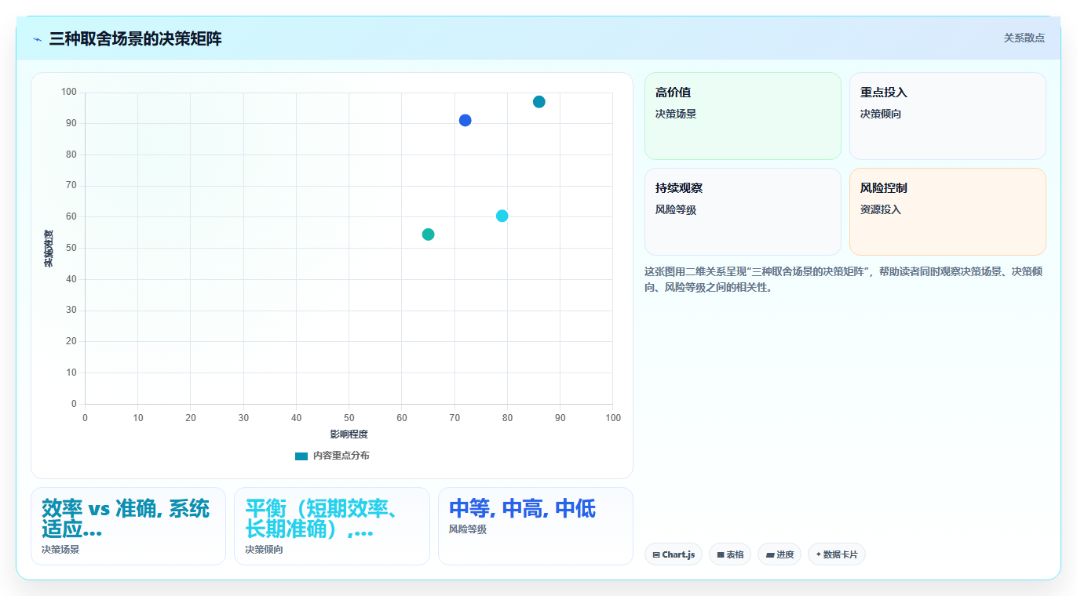The image size is (1077, 596).
Task: Select the blue scatter point near 91
Action: tap(465, 120)
